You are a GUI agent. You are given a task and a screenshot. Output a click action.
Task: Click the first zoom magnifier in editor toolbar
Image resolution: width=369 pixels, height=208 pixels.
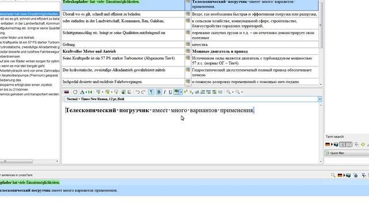click(228, 92)
